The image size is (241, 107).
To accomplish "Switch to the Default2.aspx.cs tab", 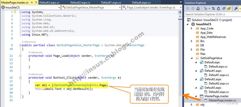I will (80, 3).
